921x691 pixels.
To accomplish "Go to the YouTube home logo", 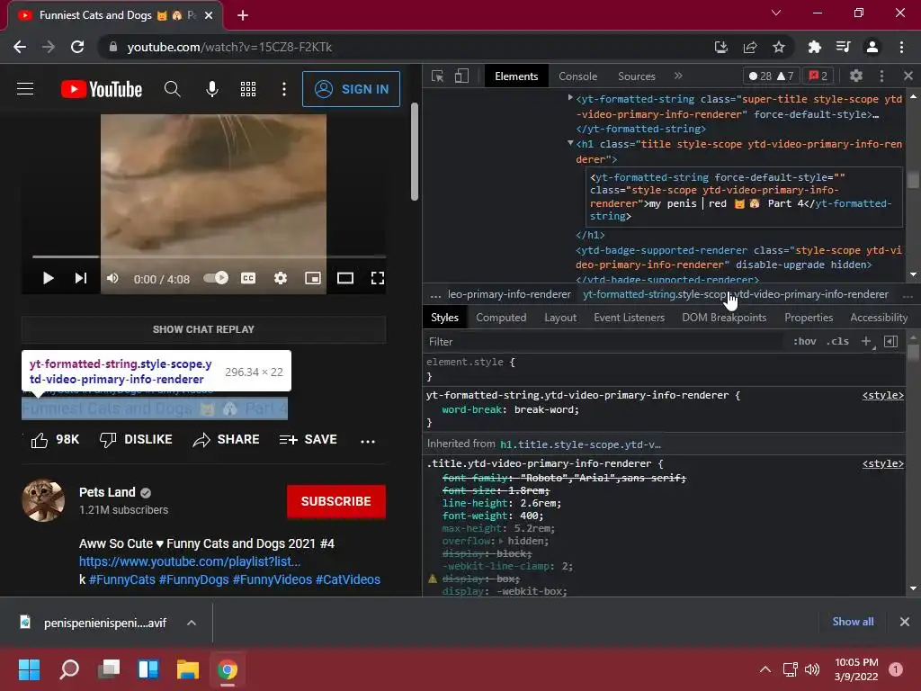I will tap(102, 89).
